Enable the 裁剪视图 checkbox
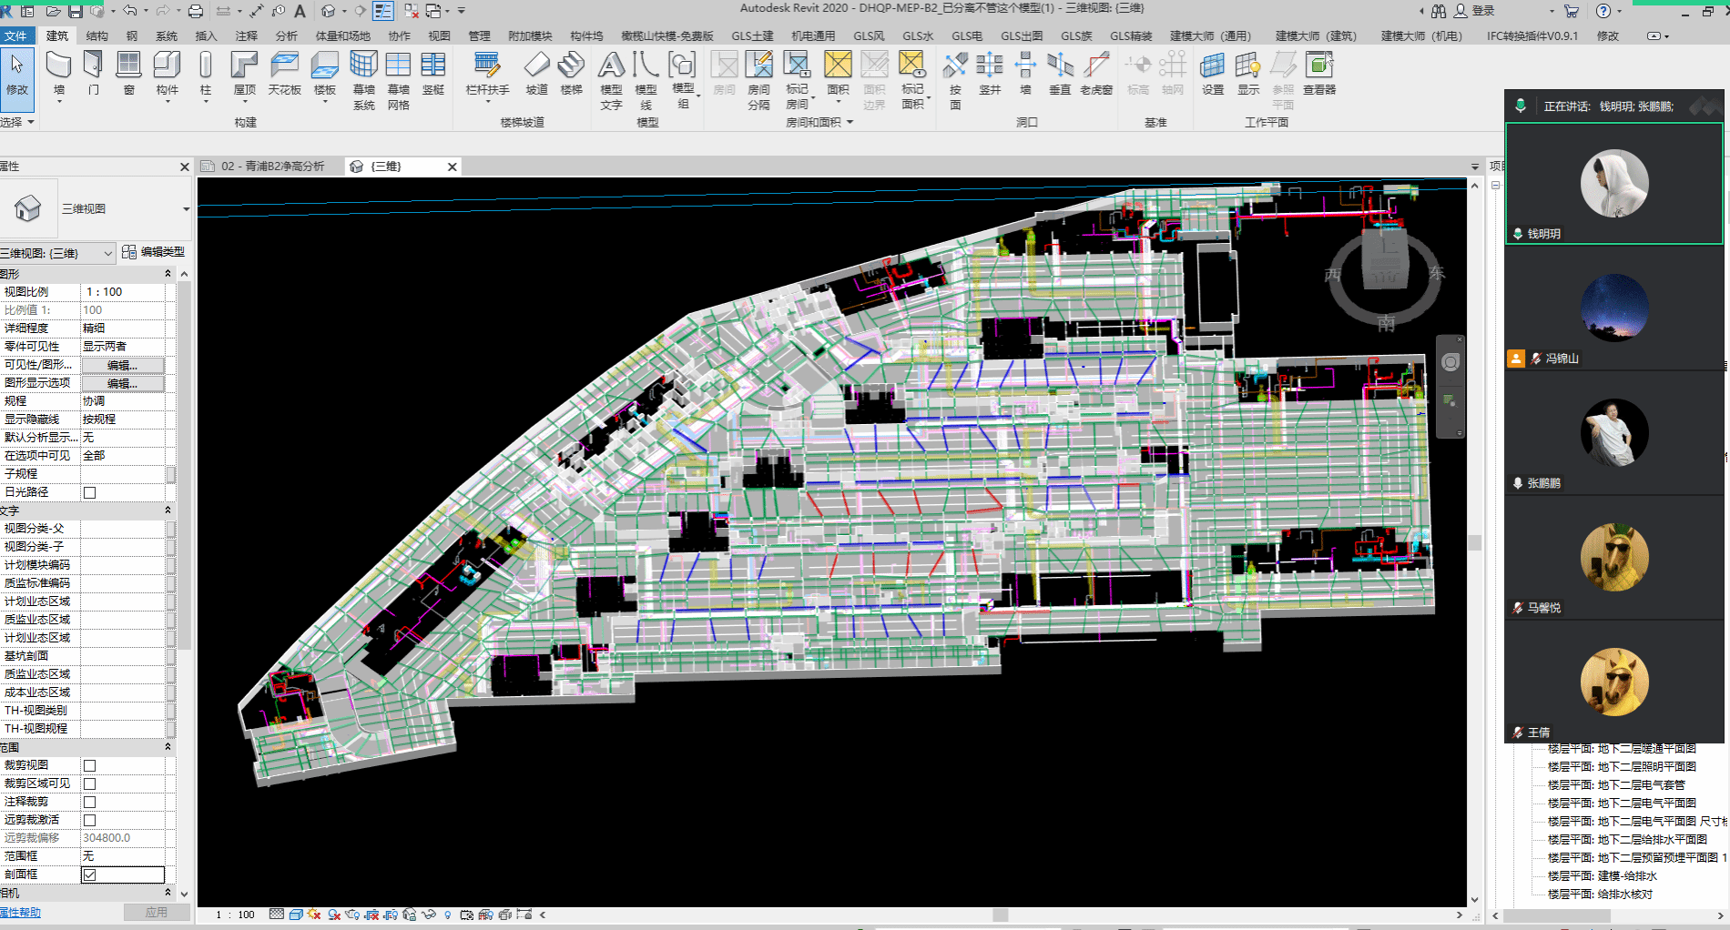 pos(89,765)
